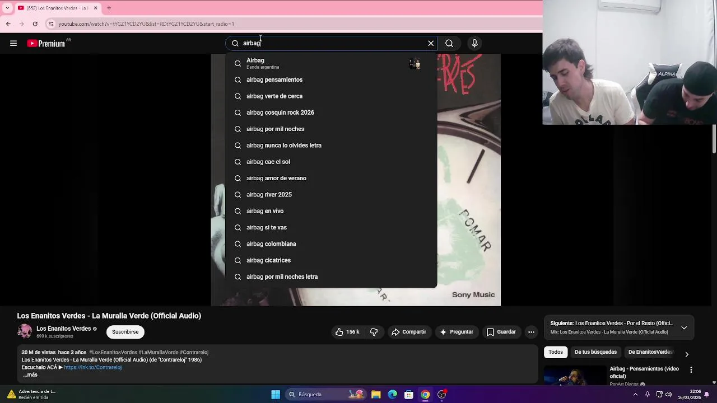Open the volume control in system tray

point(668,395)
